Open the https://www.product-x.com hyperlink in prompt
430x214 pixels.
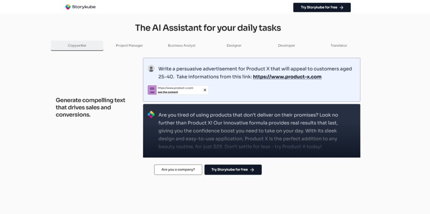point(287,77)
